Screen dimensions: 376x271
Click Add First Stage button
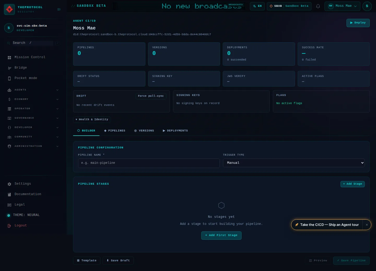221,235
